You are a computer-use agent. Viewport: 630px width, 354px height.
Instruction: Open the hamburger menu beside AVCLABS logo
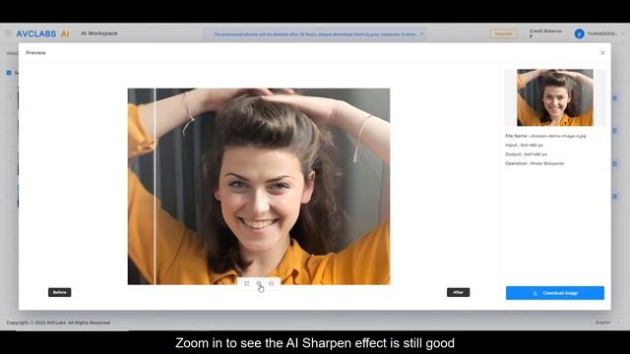(9, 32)
